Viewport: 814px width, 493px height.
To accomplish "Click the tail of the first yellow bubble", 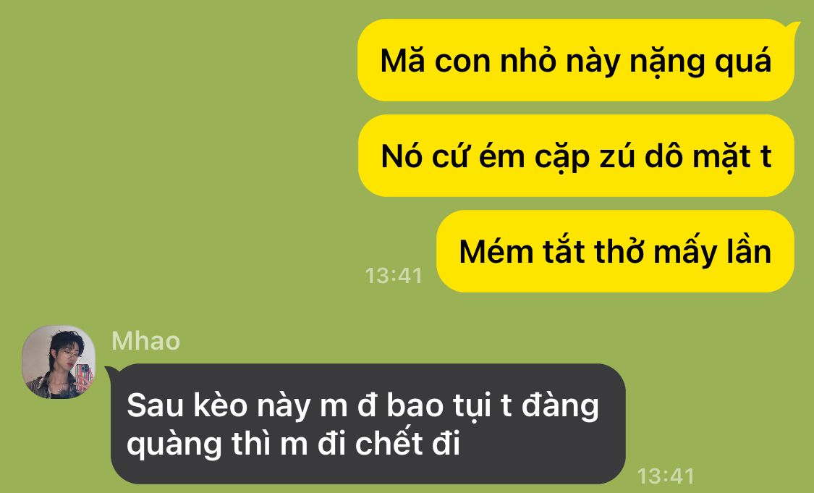I will tap(793, 27).
